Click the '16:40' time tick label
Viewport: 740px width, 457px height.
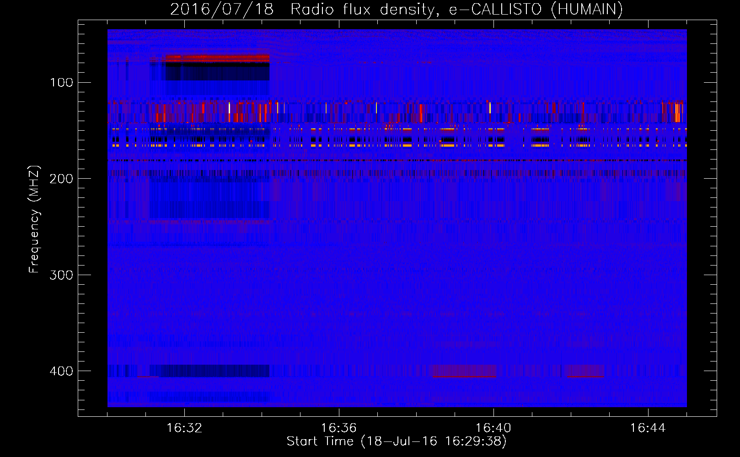pyautogui.click(x=493, y=428)
